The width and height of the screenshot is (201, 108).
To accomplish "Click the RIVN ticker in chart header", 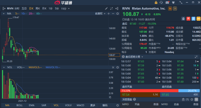I will point(10,9).
